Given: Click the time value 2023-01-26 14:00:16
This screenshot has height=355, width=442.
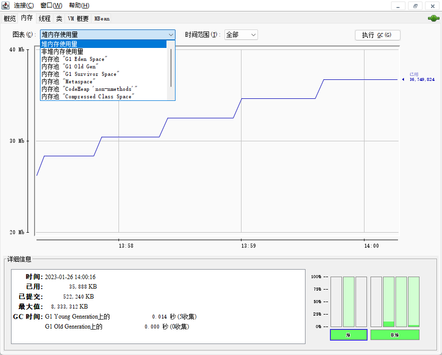Looking at the screenshot, I should [x=70, y=277].
